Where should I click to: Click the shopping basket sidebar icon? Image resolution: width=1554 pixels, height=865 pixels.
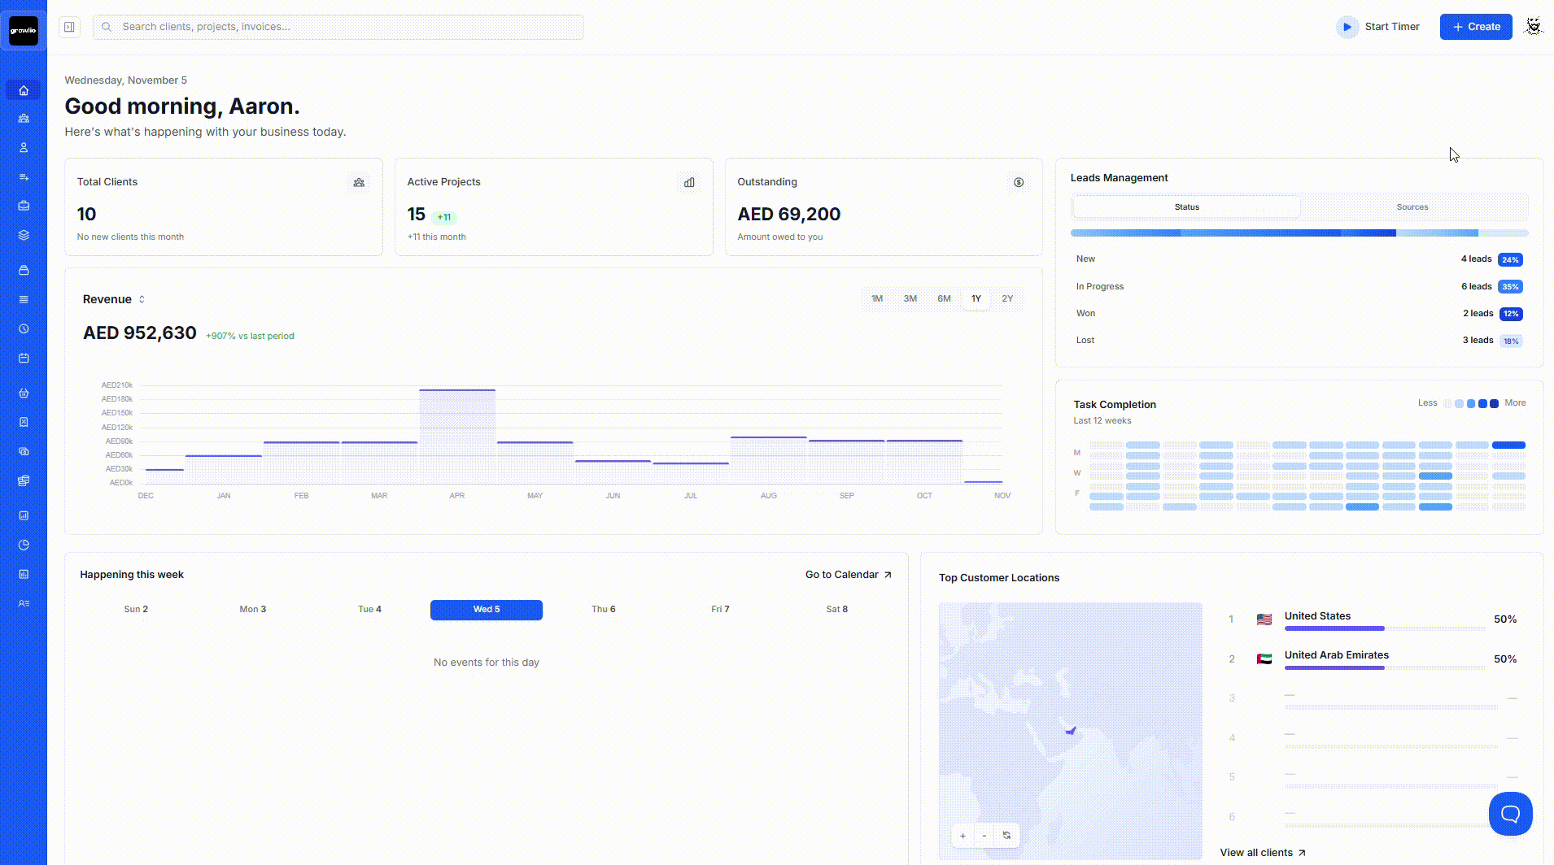[24, 393]
